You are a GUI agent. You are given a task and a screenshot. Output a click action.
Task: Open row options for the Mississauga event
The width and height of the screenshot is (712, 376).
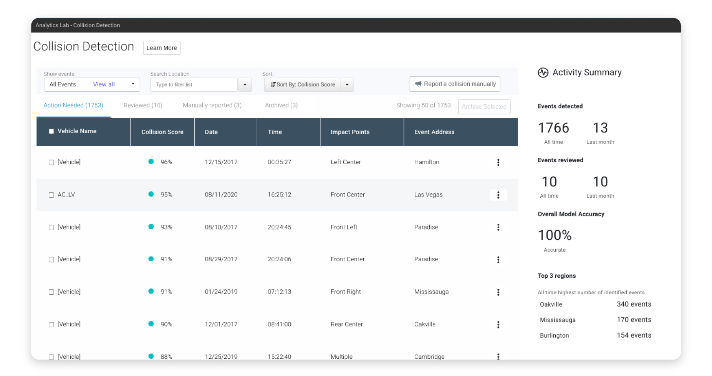click(x=498, y=292)
